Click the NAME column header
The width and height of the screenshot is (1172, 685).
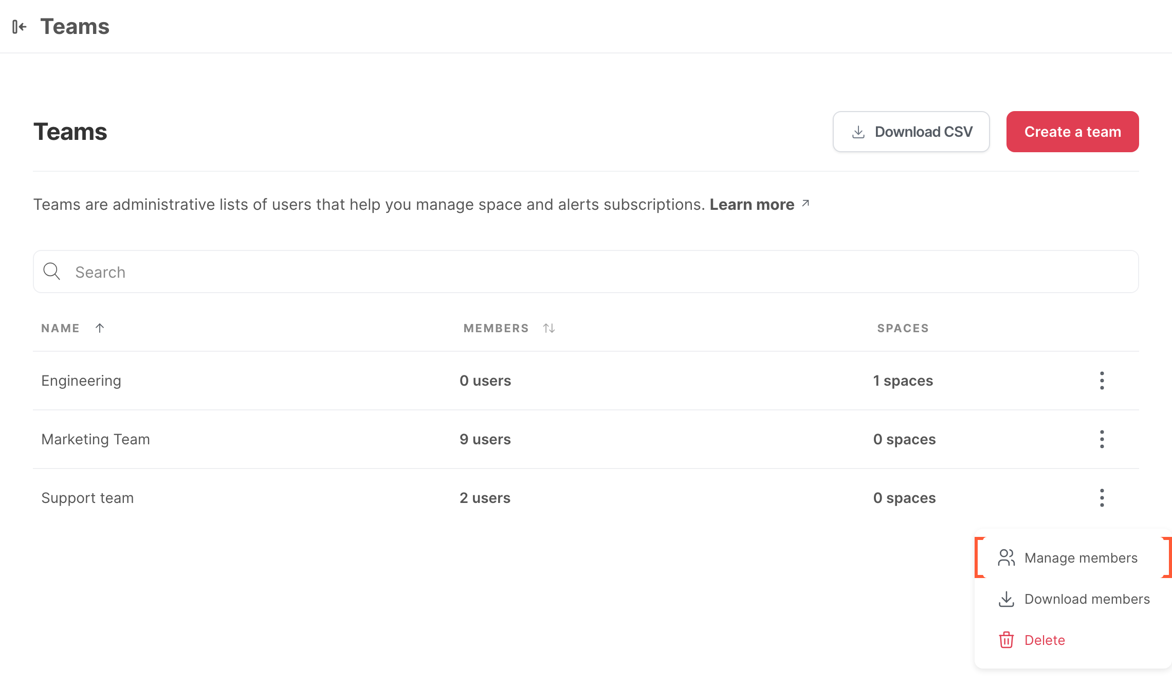click(x=61, y=328)
